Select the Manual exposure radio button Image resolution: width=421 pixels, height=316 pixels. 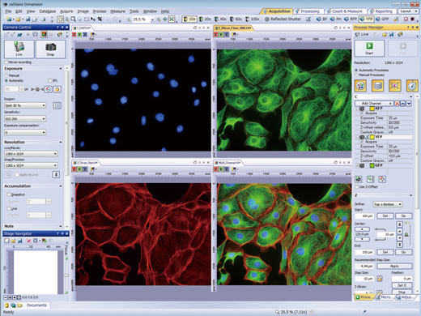[6, 75]
